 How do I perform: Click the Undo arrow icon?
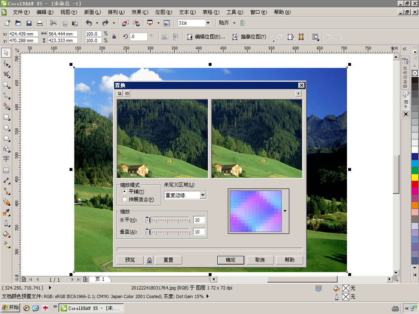89,23
